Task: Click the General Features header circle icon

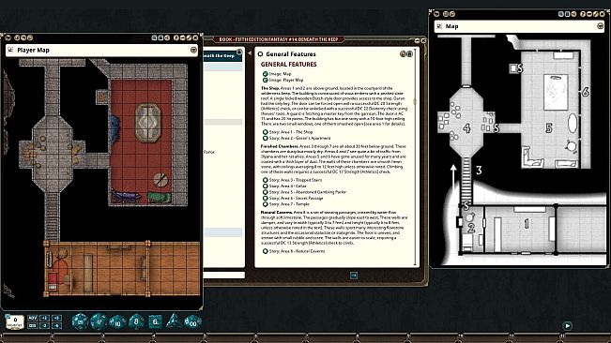Action: pyautogui.click(x=260, y=54)
